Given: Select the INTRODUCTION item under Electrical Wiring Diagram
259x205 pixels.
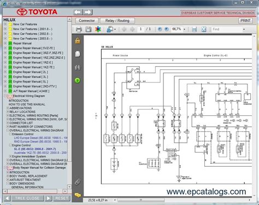Looking at the screenshot, I should click(19, 101).
